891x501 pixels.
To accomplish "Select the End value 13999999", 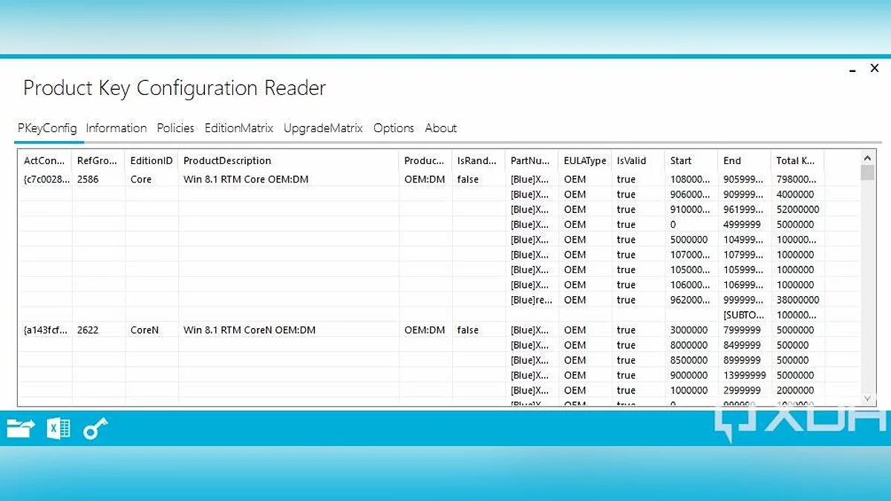I will pos(745,376).
